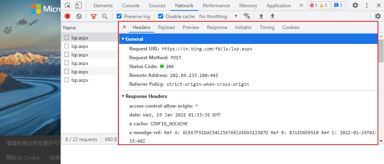384x164 pixels.
Task: Open the network search magnifier
Action: coord(105,17)
